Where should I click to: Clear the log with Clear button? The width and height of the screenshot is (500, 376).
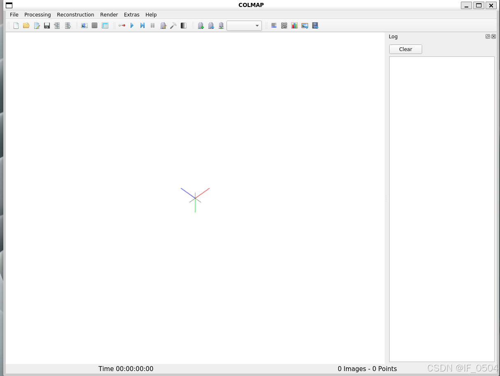click(x=406, y=49)
